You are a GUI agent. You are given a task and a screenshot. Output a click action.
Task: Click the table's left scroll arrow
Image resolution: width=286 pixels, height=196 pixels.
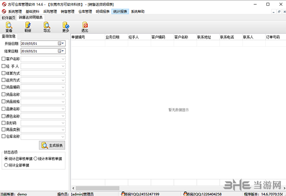click(x=73, y=188)
